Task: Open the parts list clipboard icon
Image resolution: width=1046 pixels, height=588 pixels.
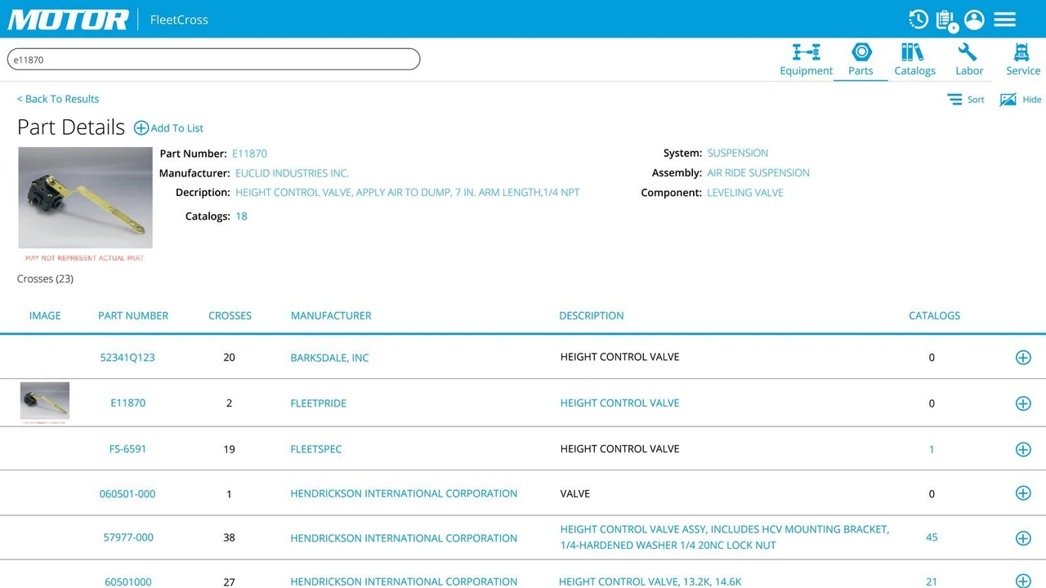Action: click(946, 20)
